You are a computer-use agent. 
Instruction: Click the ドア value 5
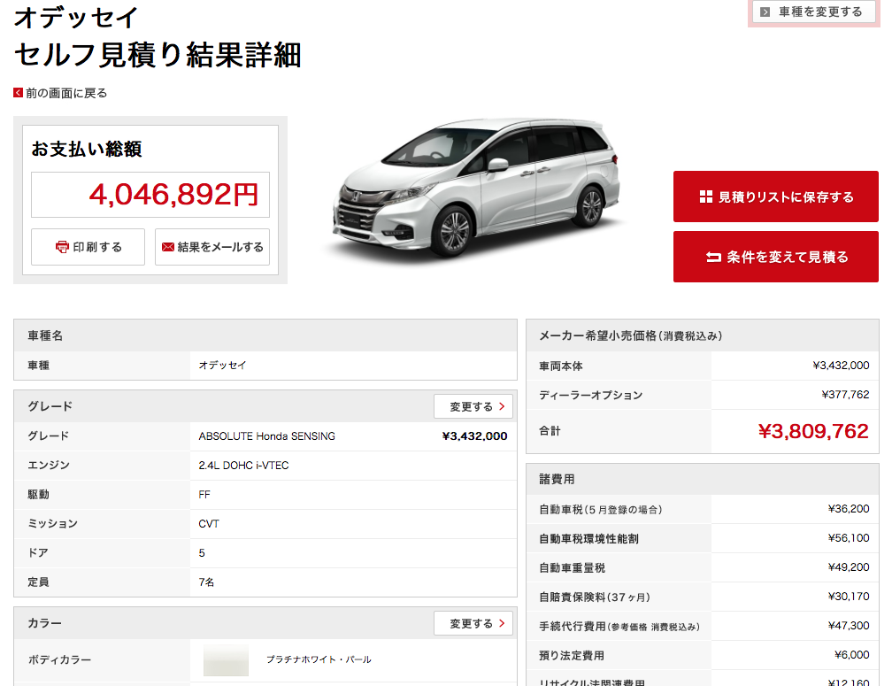coord(202,553)
